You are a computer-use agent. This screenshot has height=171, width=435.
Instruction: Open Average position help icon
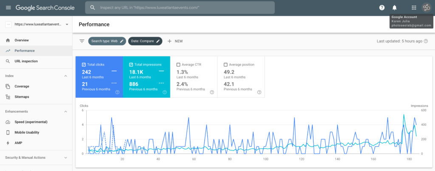(259, 92)
